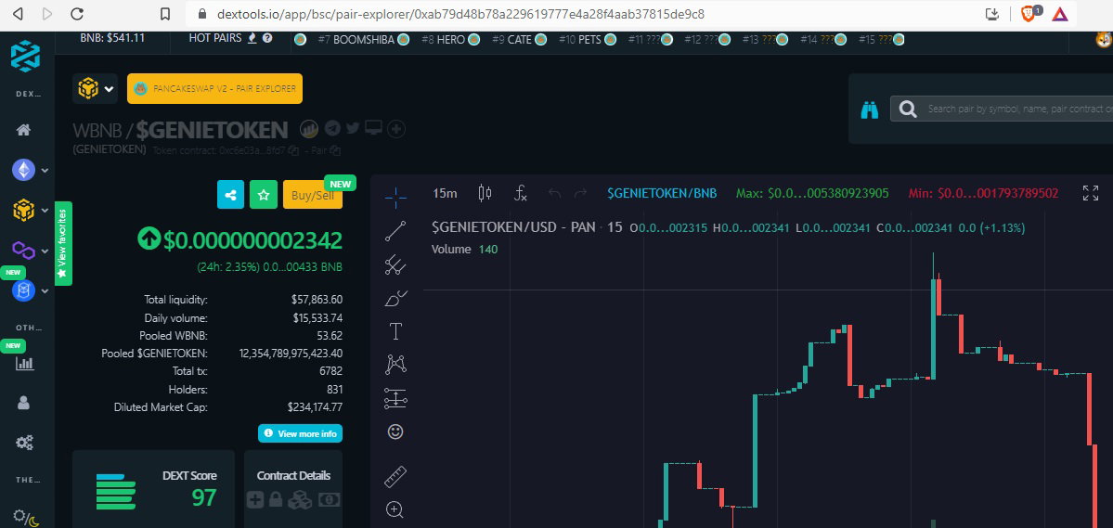The width and height of the screenshot is (1113, 528).
Task: Open the BSC chain selector dropdown
Action: [96, 89]
